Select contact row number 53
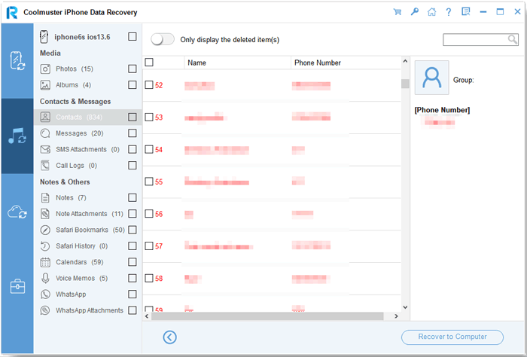 point(272,117)
